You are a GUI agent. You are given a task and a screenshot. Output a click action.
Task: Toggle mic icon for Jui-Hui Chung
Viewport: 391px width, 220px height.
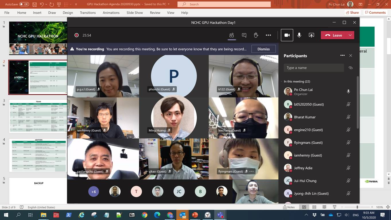tap(348, 181)
